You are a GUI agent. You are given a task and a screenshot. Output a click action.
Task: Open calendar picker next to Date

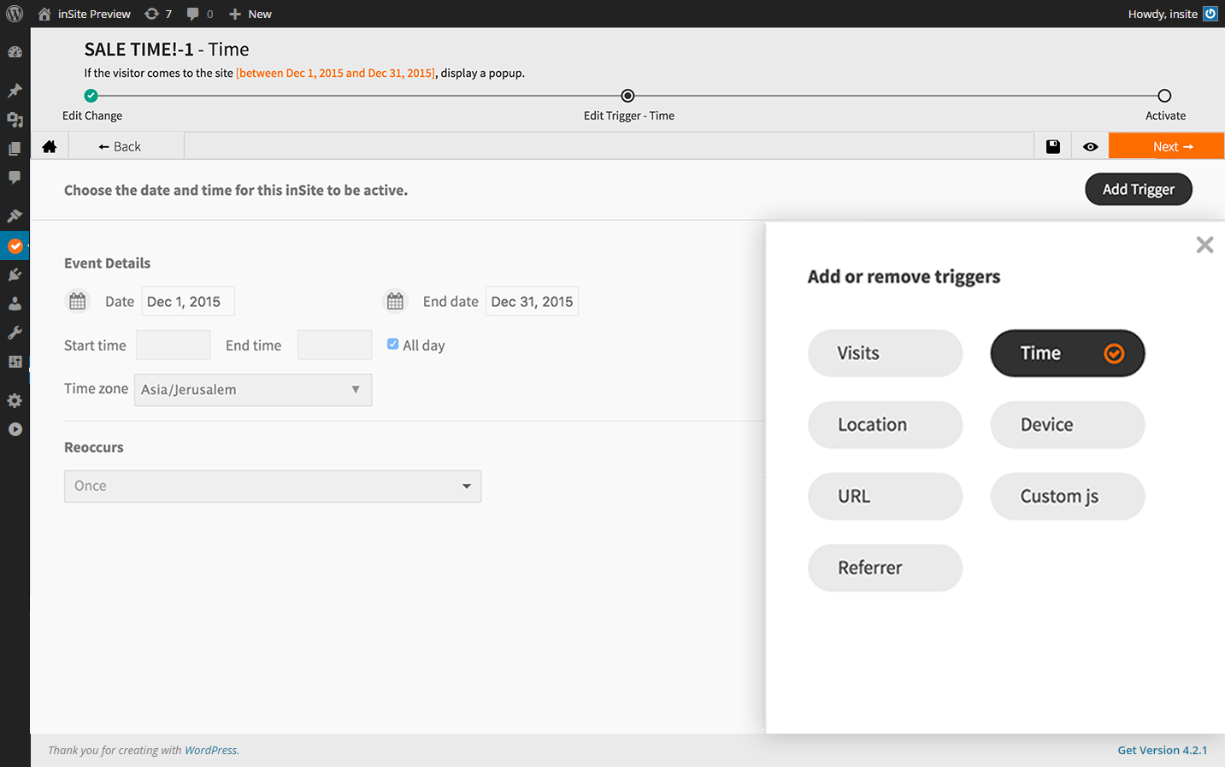pyautogui.click(x=78, y=301)
